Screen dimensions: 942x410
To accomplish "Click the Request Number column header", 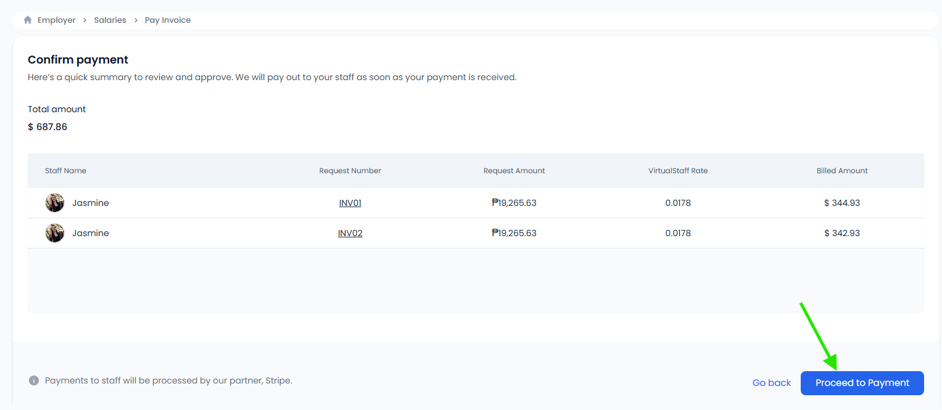I will pos(350,171).
